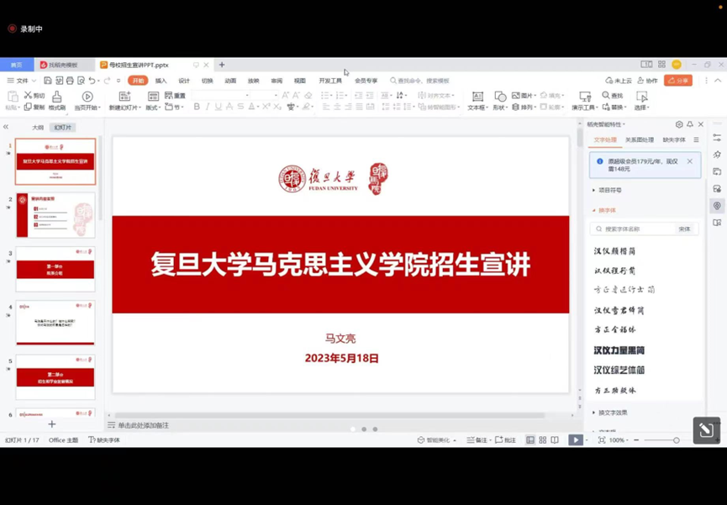Switch to the 关系图处理 panel tab
This screenshot has height=505, width=727.
click(x=639, y=140)
